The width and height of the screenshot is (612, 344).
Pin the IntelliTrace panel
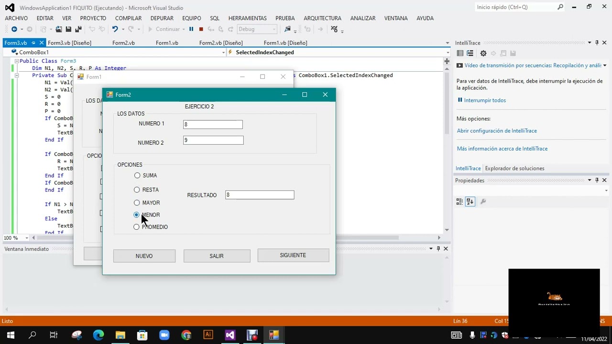pos(597,43)
